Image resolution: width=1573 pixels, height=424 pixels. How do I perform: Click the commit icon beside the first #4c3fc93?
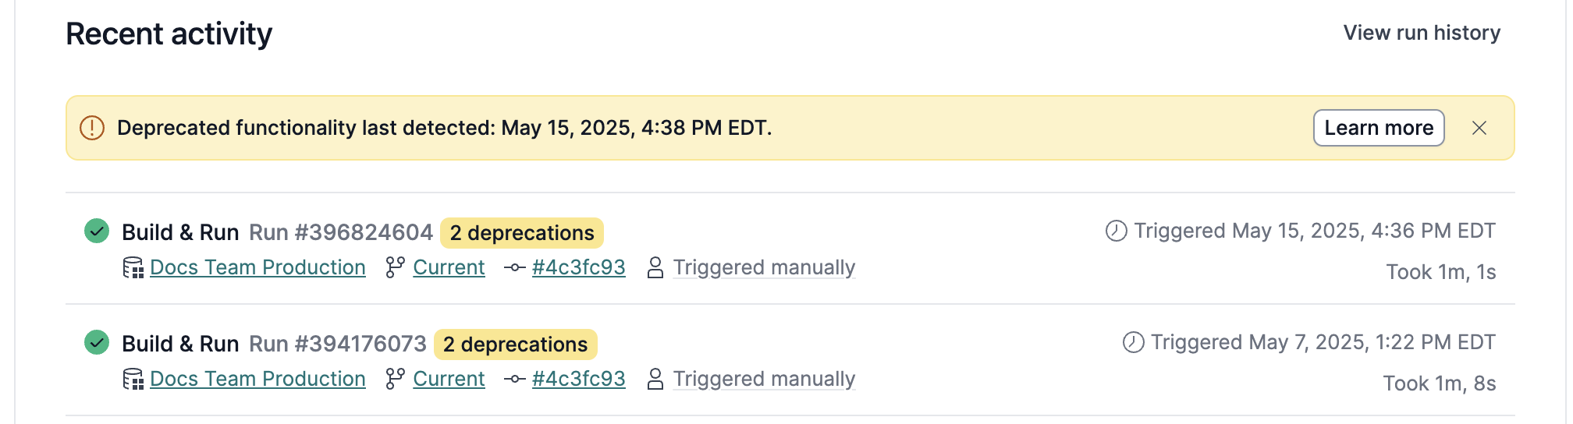[514, 268]
